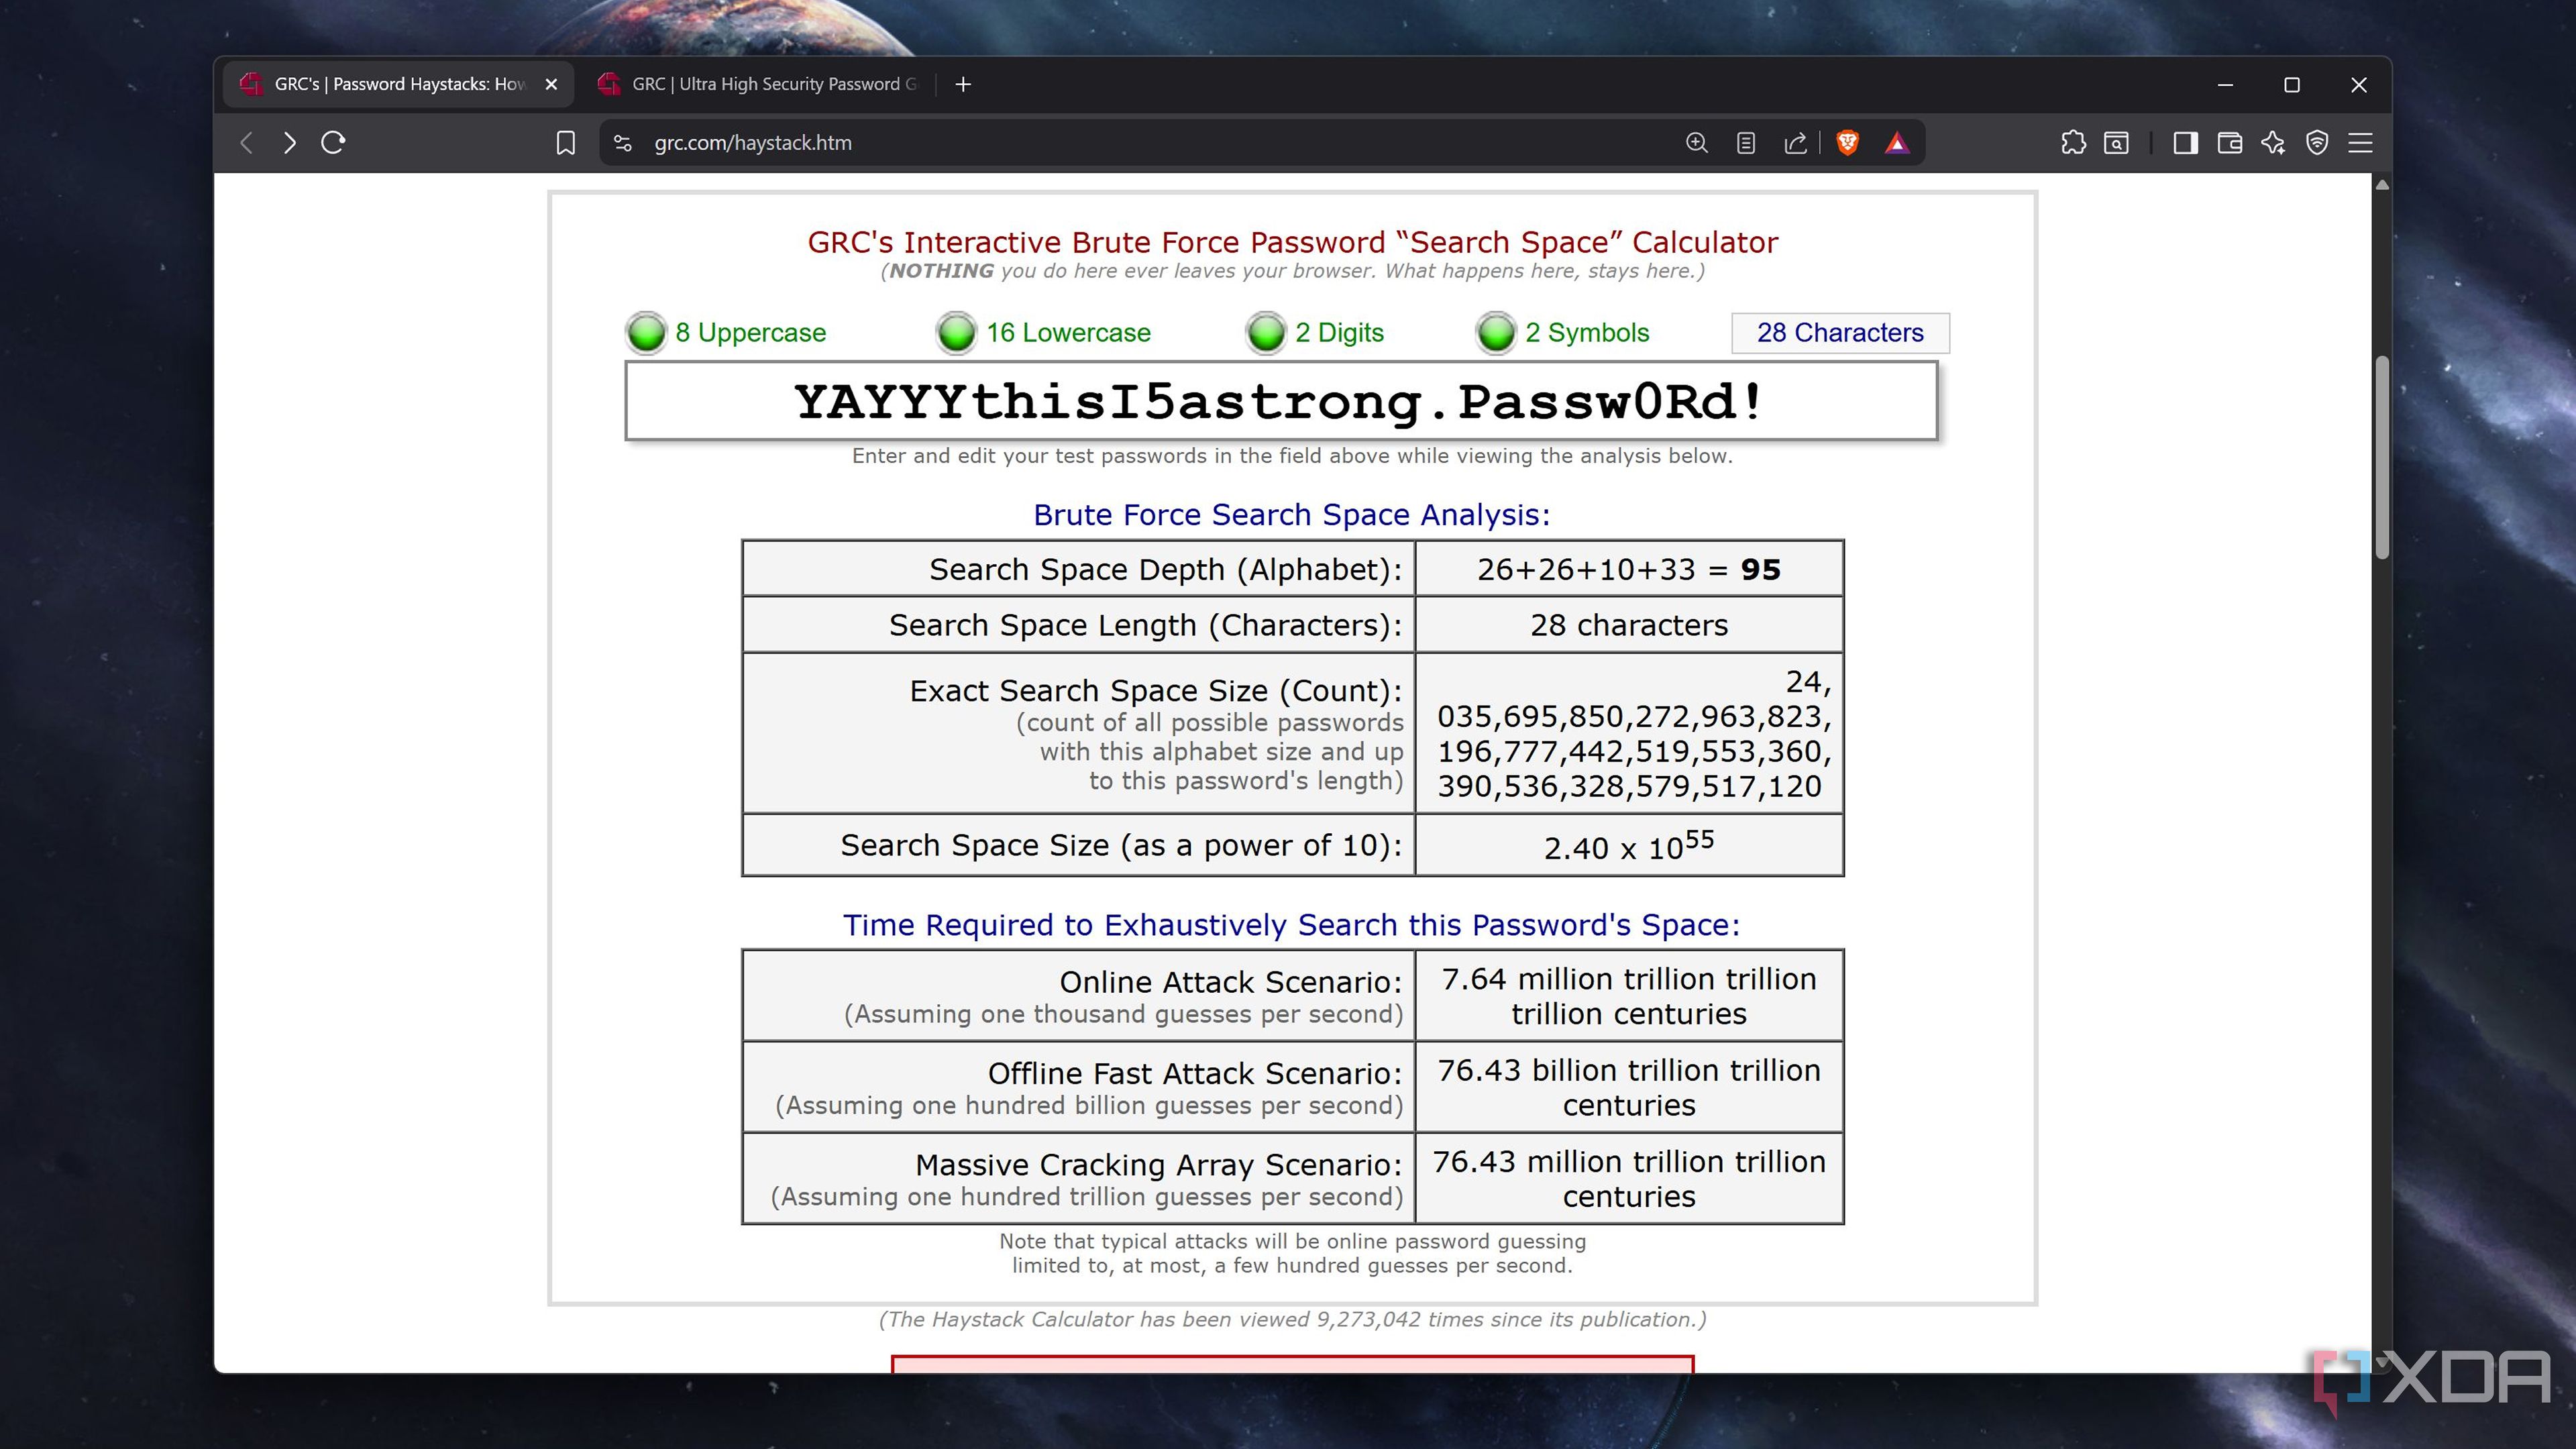Open Brave Shields lion icon

click(1848, 143)
